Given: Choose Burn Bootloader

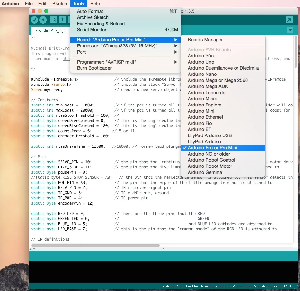Looking at the screenshot, I should 126,68.
